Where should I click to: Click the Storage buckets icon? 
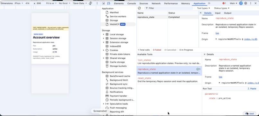[107, 66]
